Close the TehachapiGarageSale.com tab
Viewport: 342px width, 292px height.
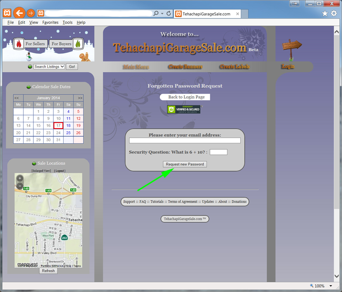click(238, 14)
